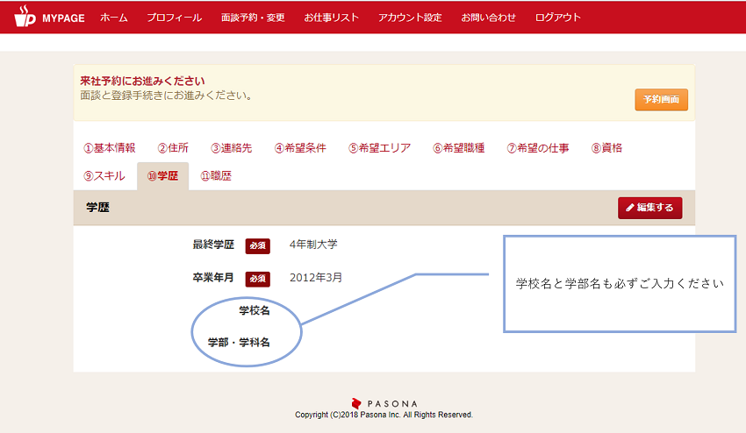Select お仕事リスト in the top menu

331,18
